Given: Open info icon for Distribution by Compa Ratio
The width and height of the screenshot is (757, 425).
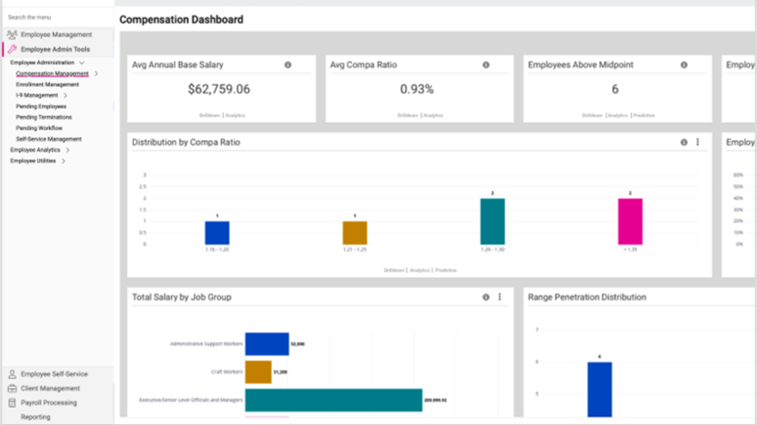Looking at the screenshot, I should [x=684, y=142].
